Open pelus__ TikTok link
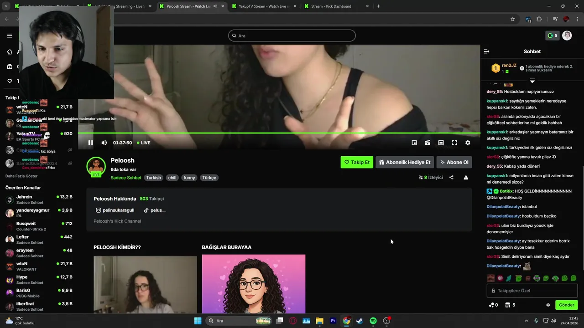Image resolution: width=584 pixels, height=328 pixels. coord(155,210)
